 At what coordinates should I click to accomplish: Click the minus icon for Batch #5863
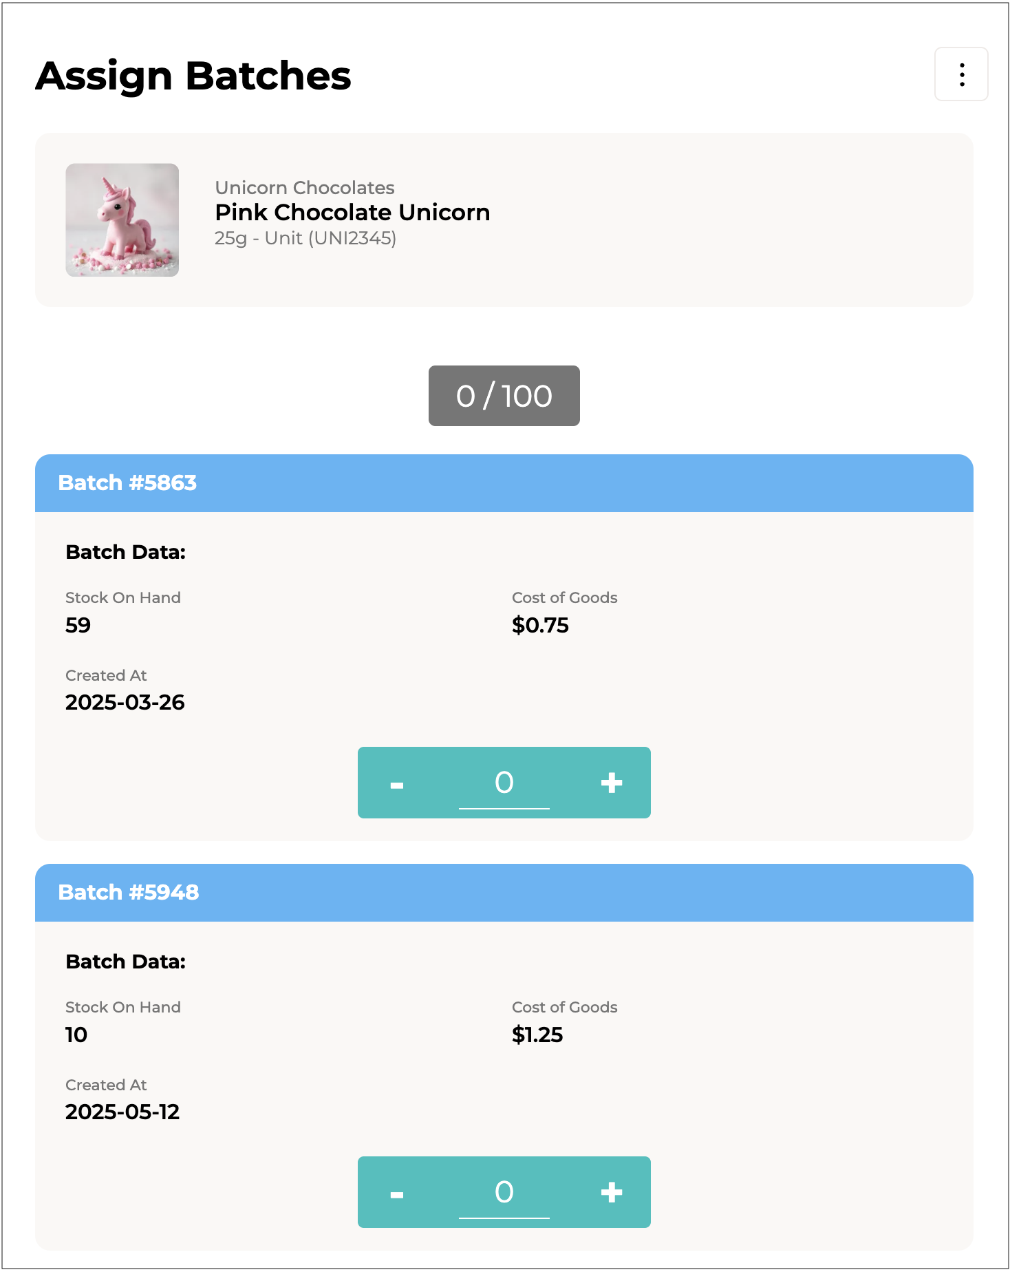coord(397,783)
